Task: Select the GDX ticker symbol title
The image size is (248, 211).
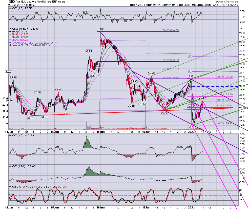Action: pos(12,2)
